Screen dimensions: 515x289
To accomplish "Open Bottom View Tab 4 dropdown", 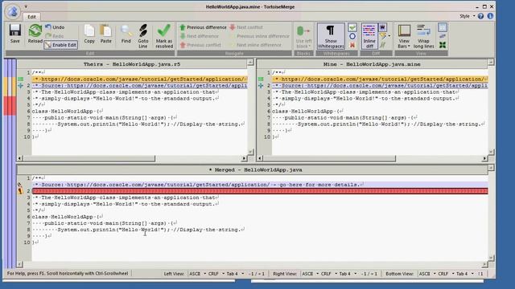I will 464,274.
